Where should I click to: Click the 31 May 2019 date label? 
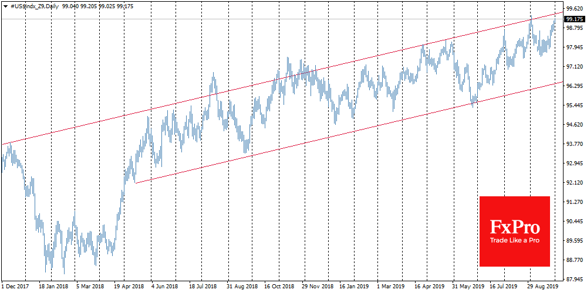click(468, 288)
